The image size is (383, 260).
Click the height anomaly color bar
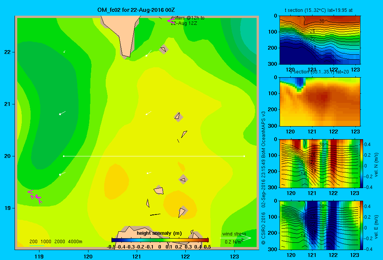tap(160, 240)
